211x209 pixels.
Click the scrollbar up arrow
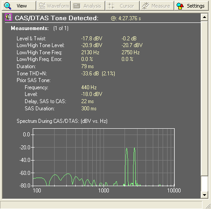pos(204,17)
